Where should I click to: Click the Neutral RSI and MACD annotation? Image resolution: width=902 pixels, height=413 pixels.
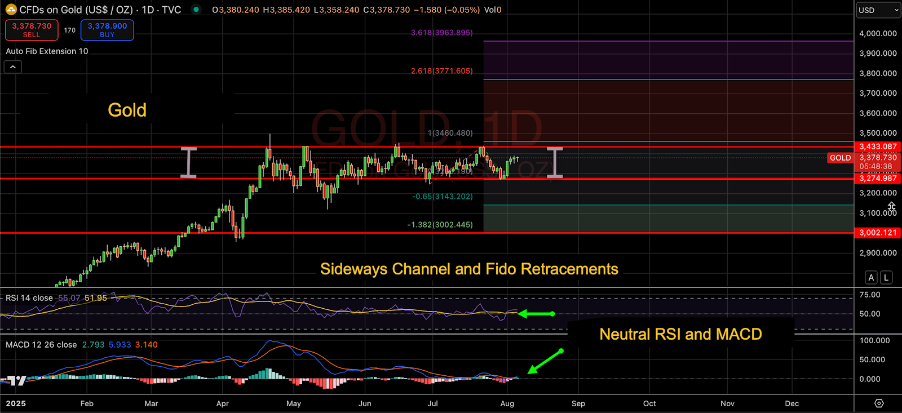(x=680, y=334)
